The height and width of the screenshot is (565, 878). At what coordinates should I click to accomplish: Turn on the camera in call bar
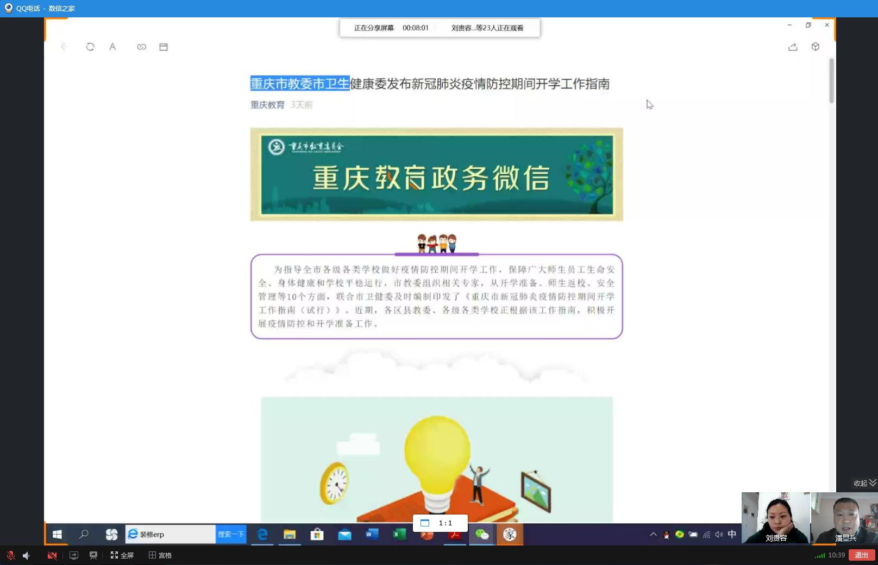(52, 555)
